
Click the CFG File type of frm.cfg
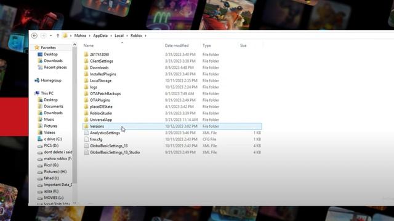point(209,139)
